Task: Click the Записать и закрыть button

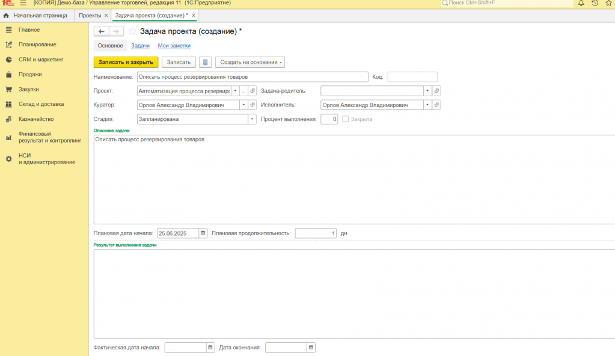Action: pos(126,62)
